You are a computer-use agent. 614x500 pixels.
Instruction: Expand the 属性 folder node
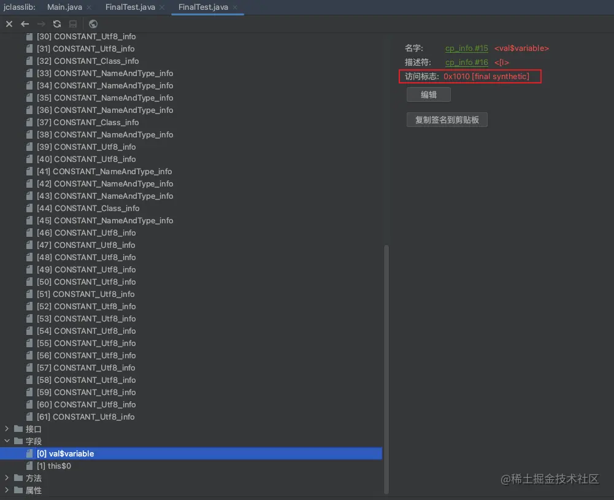click(x=7, y=490)
